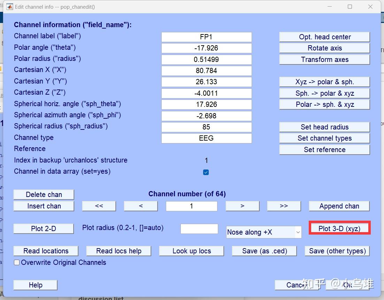384x300 pixels.
Task: Convert Sph. -> polar & xyz
Action: pos(324,93)
